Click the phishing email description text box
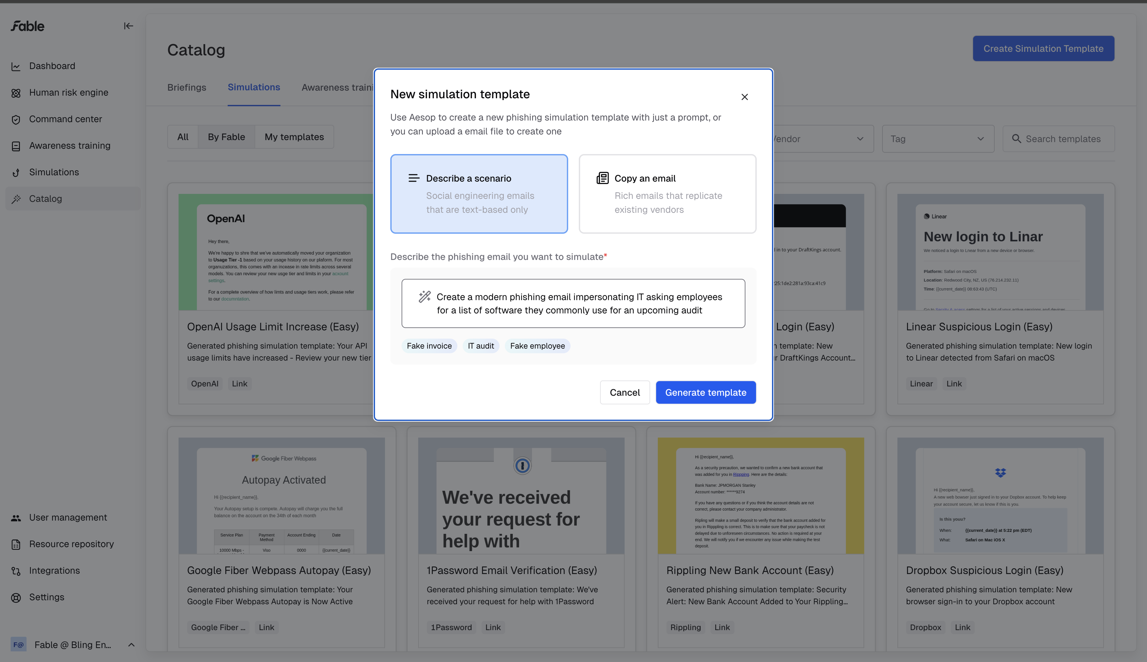 point(573,303)
